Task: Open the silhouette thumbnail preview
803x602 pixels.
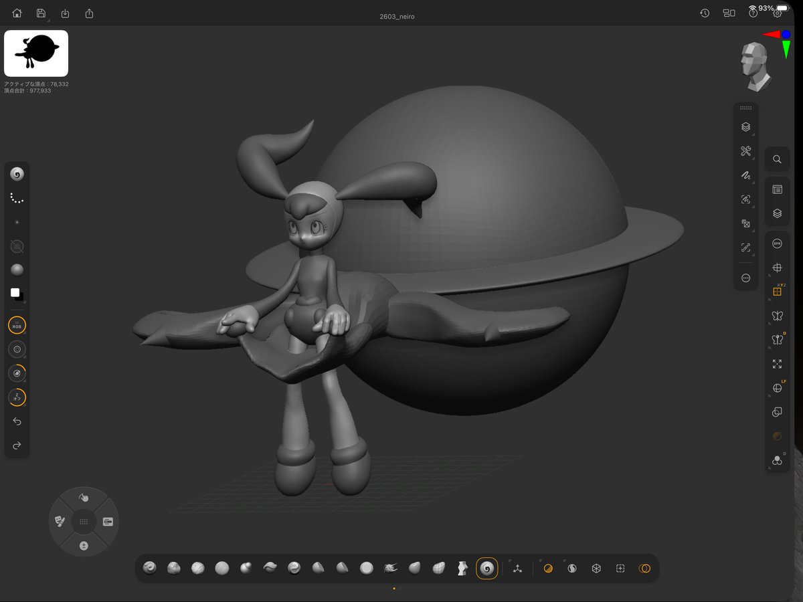Action: (x=36, y=53)
